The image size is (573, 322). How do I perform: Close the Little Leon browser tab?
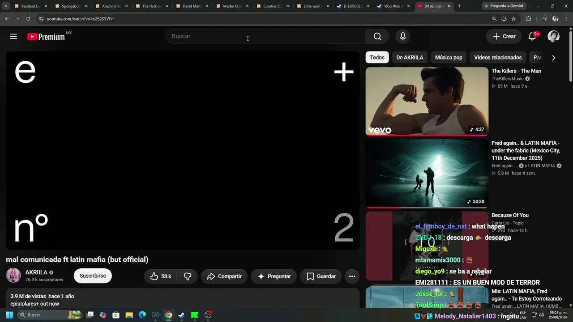point(328,6)
